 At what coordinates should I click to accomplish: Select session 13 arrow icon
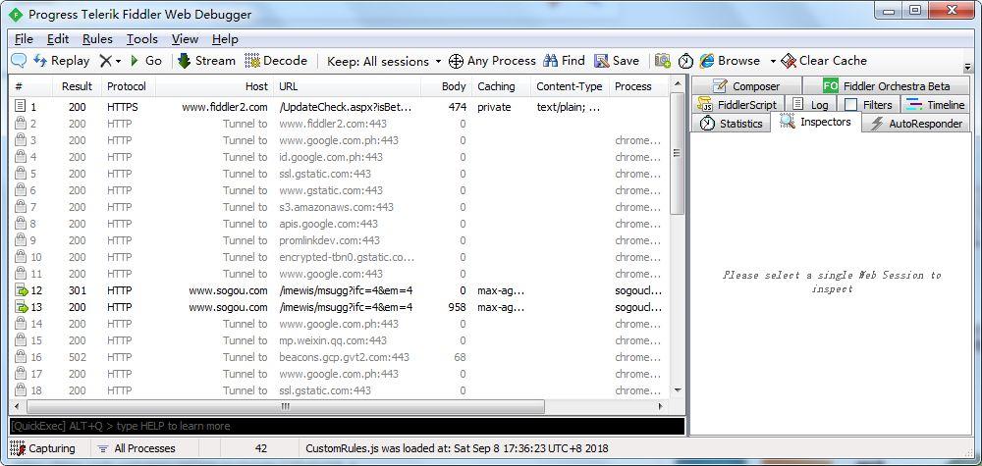(21, 307)
